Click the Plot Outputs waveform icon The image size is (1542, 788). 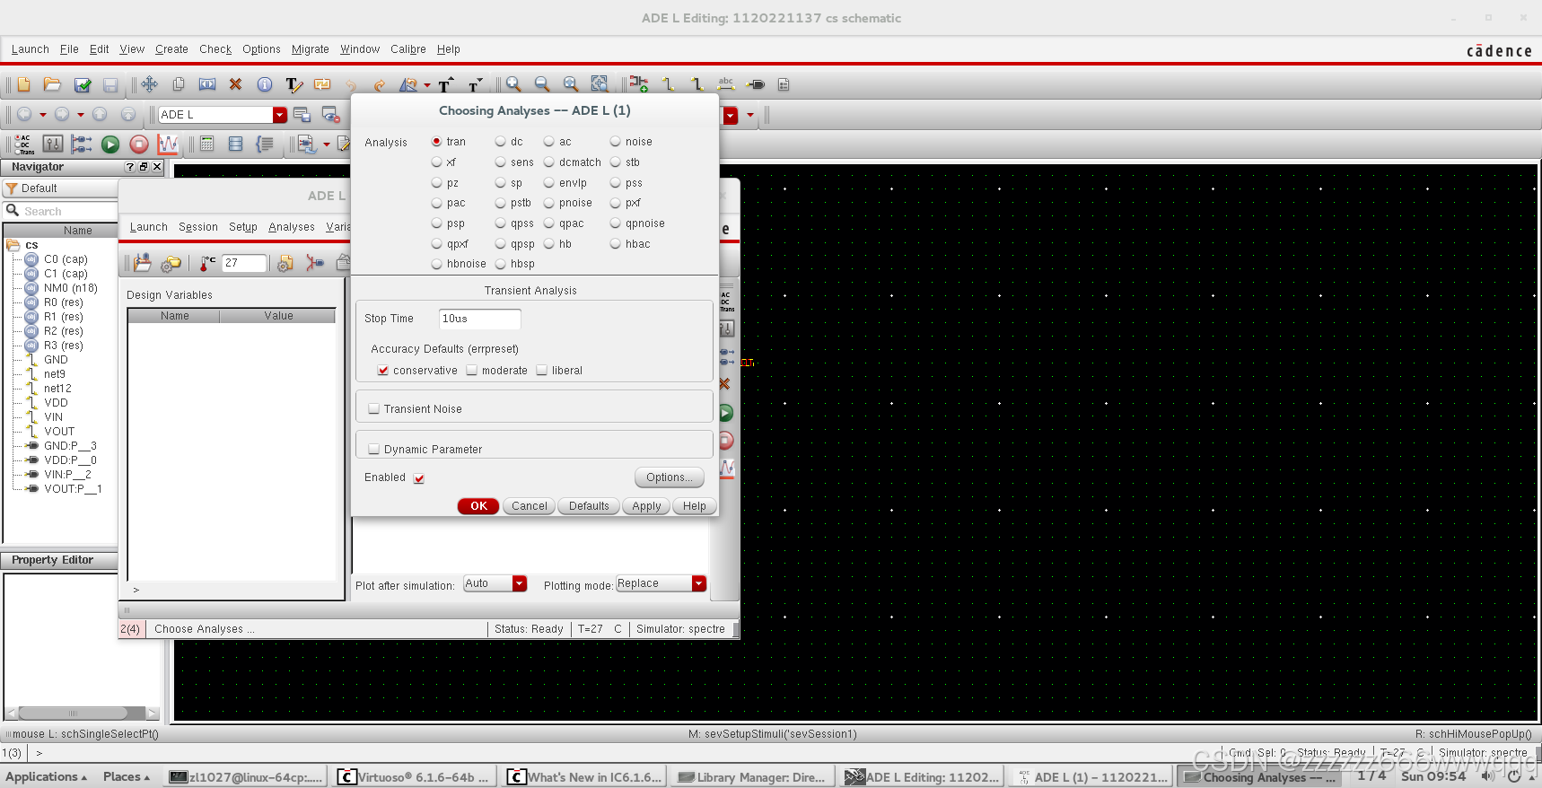tap(168, 144)
